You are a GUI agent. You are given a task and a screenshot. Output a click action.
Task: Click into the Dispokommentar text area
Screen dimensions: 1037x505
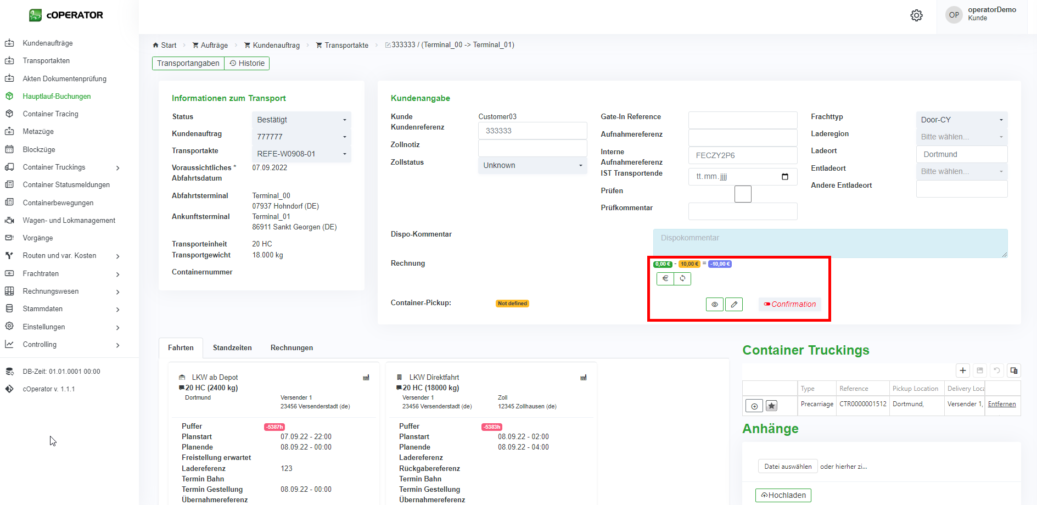[x=829, y=243]
